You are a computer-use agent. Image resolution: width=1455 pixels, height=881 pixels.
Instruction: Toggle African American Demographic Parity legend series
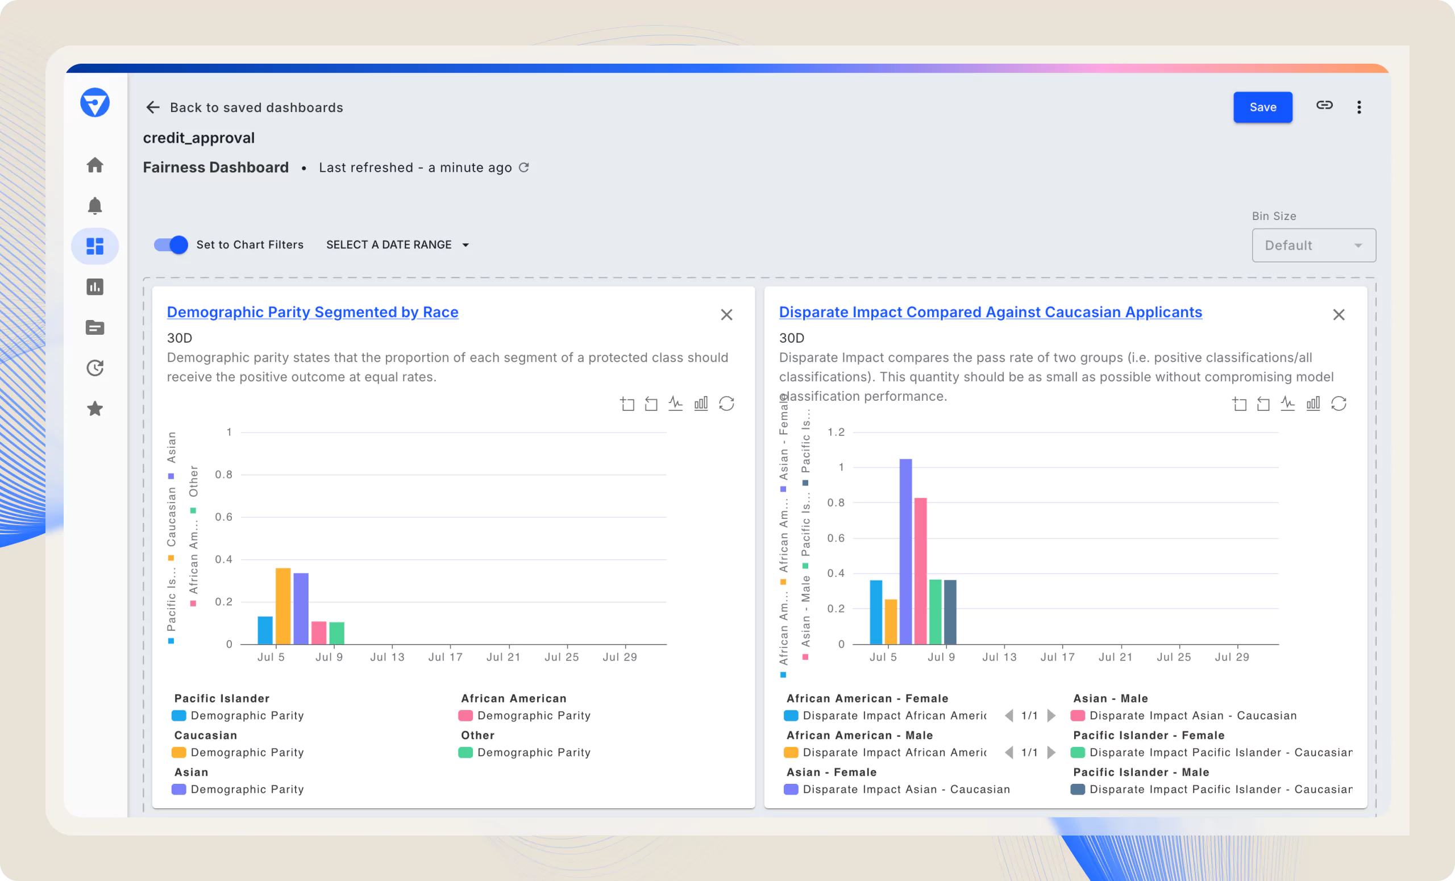coord(525,716)
